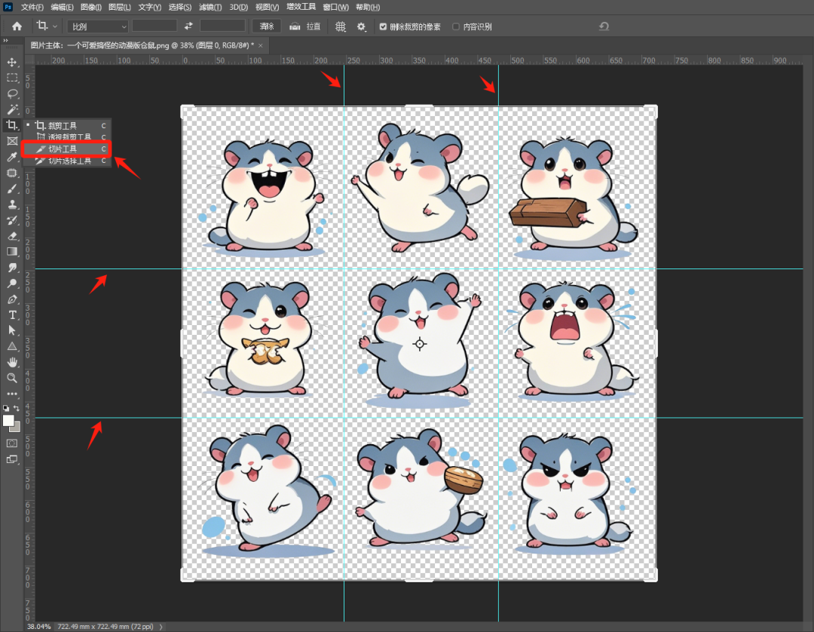
Task: Select the Hand tool
Action: tap(11, 362)
